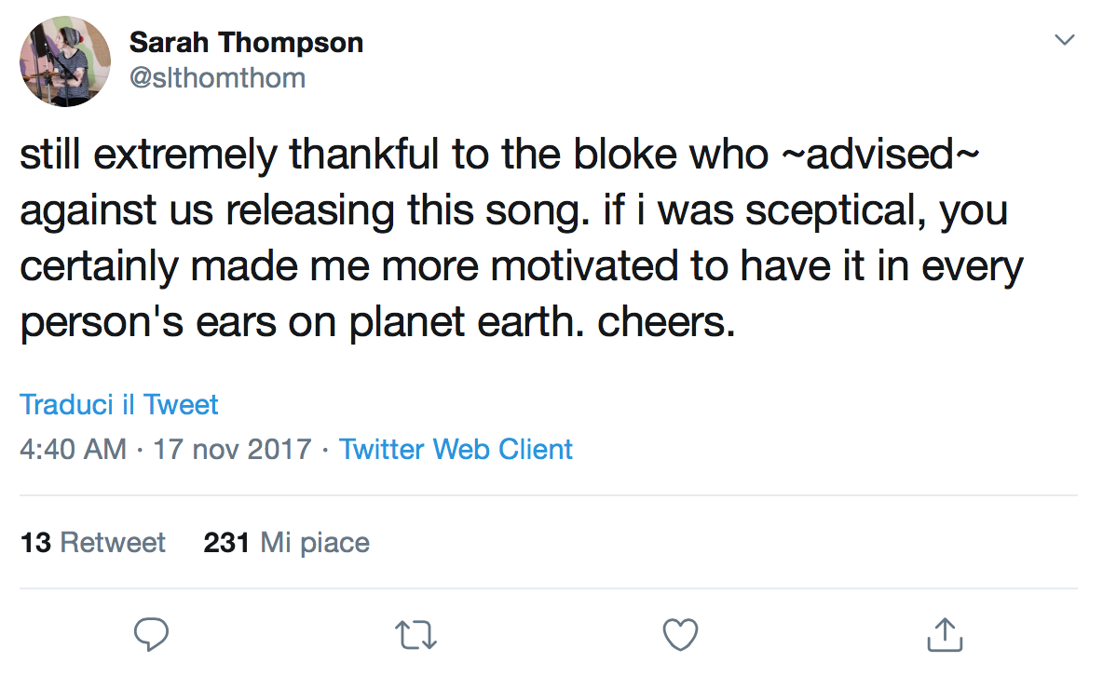Click Traduci il Tweet link
Image resolution: width=1103 pixels, height=676 pixels.
tap(119, 405)
